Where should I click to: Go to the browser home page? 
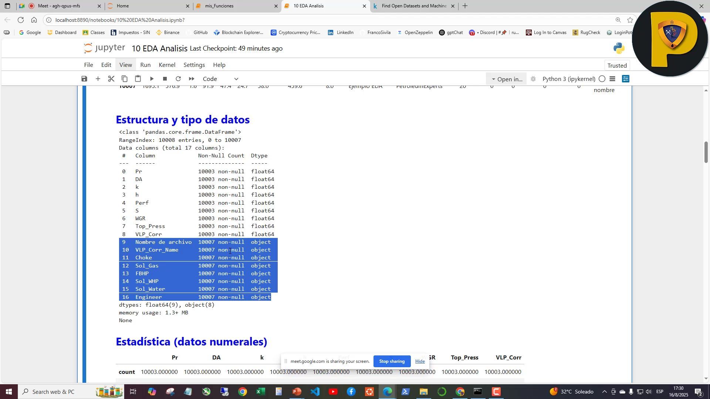[x=34, y=20]
